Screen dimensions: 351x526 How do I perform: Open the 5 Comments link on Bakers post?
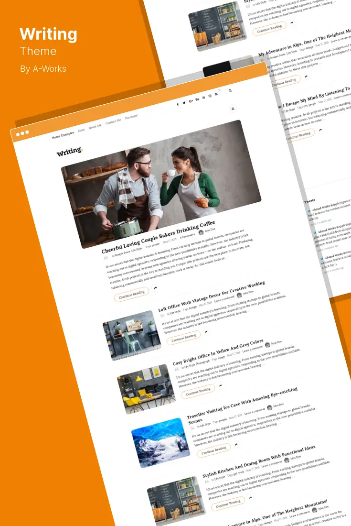pos(187,236)
